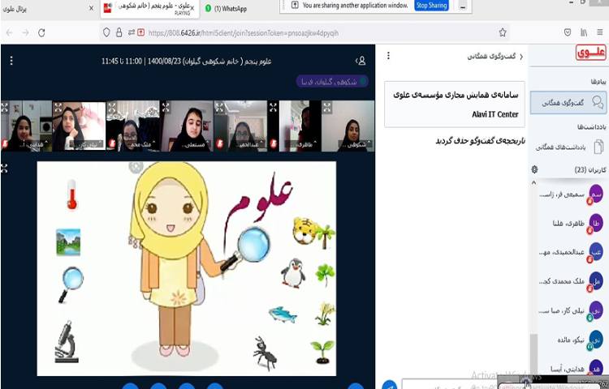Viewport: 609px width, 389px height.
Task: Open the ملک محمدی webcam name dropdown
Action: (142, 144)
